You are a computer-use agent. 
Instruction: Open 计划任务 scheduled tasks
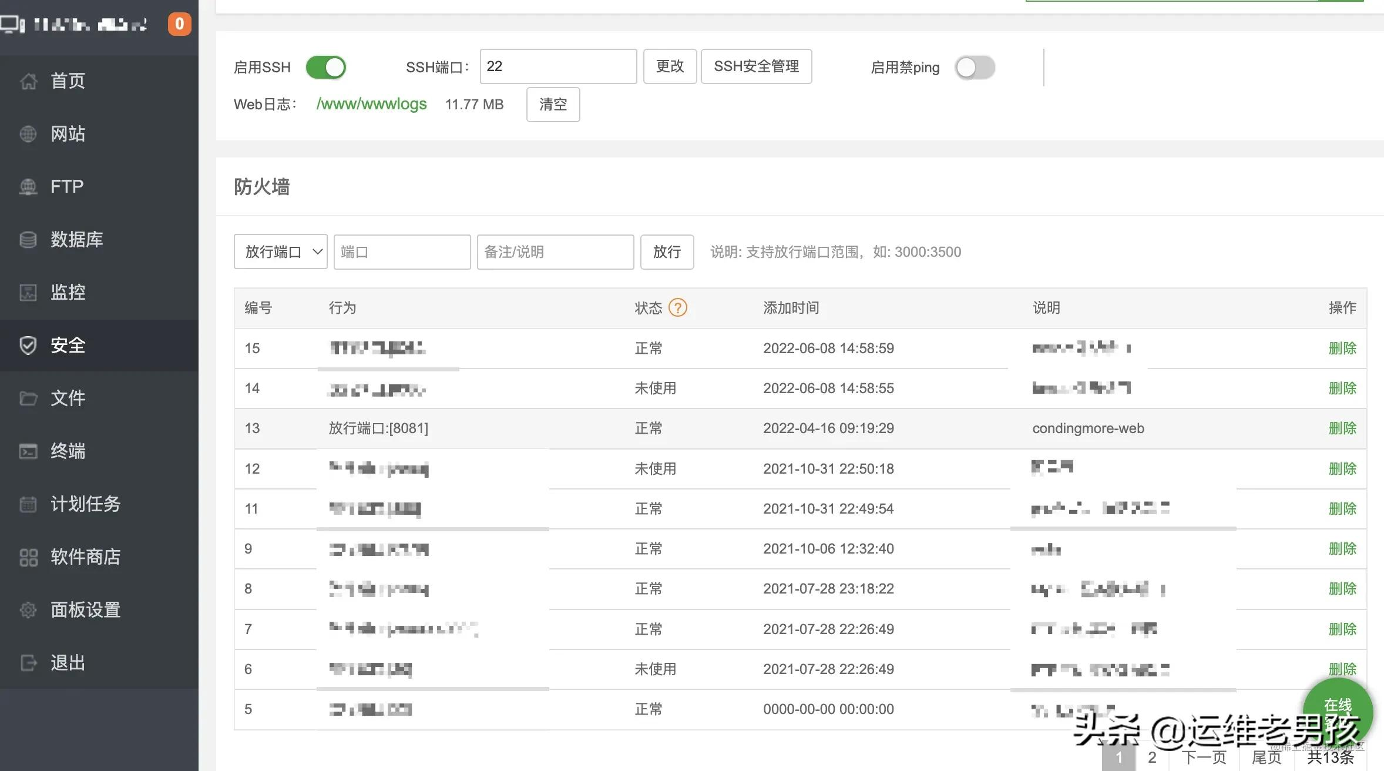[85, 504]
